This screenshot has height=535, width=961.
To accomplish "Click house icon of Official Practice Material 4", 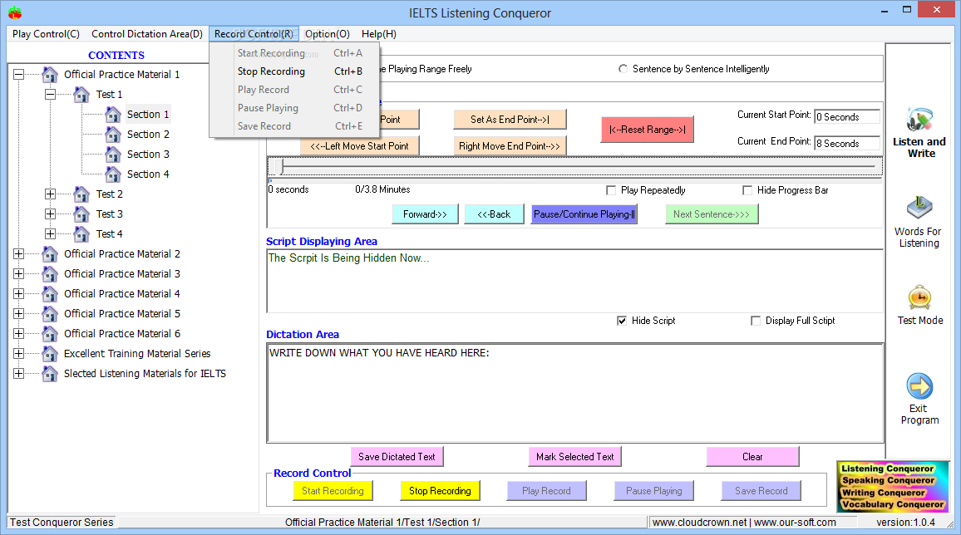I will [x=50, y=294].
